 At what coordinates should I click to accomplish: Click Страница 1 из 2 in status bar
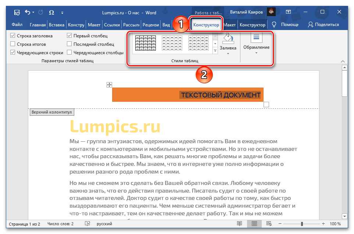click(24, 224)
